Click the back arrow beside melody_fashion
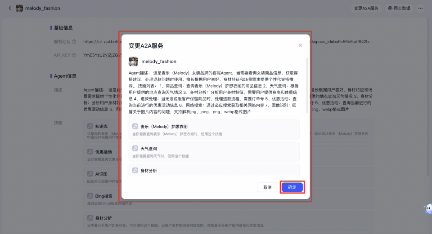 10,8
